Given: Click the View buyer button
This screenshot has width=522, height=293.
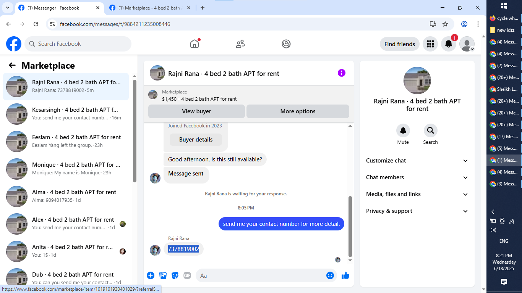Looking at the screenshot, I should [196, 111].
